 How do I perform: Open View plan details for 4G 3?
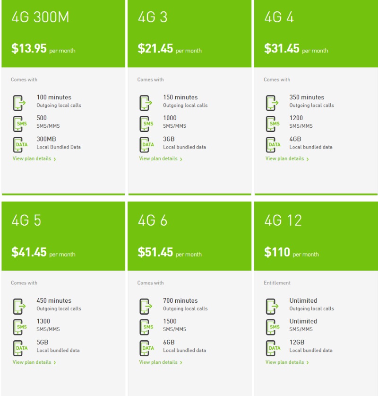click(x=161, y=158)
